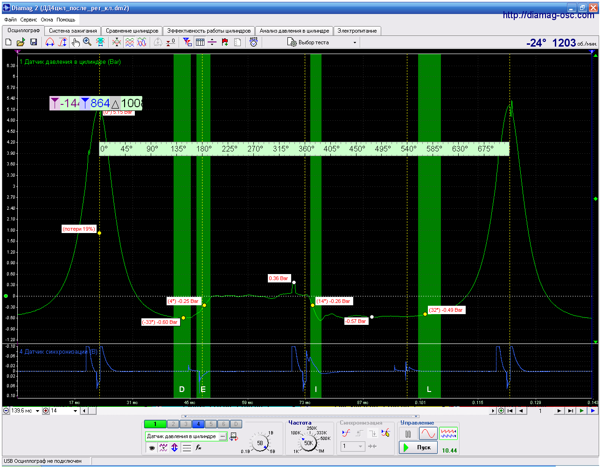
Task: Select the red horizontal measurement cursor tool
Action: coord(50,42)
